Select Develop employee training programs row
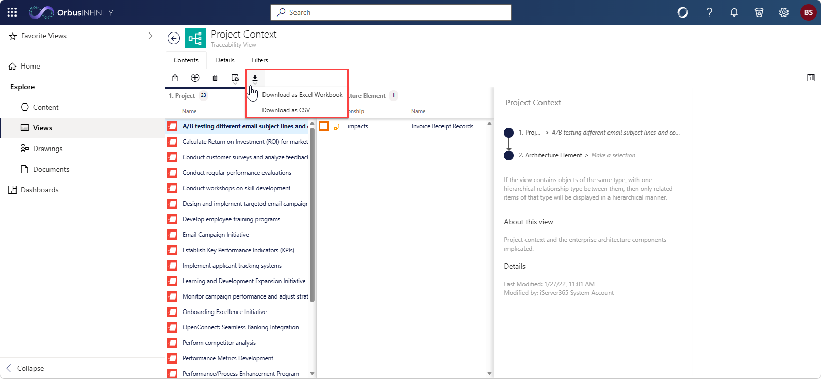 237,219
